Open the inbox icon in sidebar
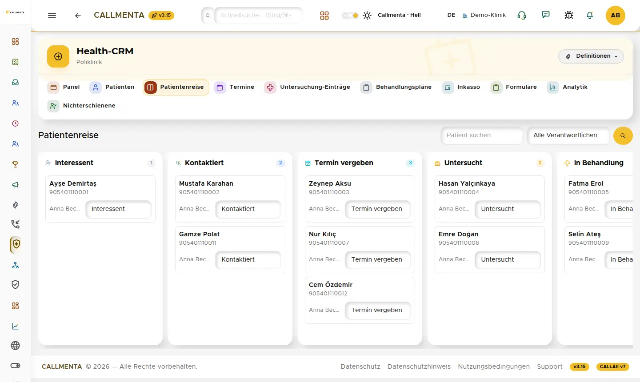This screenshot has width=640, height=382. click(x=16, y=83)
